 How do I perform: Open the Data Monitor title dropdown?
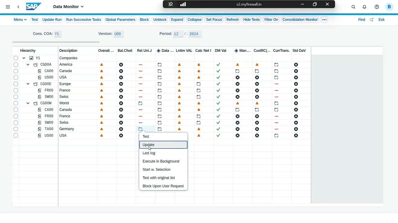click(68, 7)
